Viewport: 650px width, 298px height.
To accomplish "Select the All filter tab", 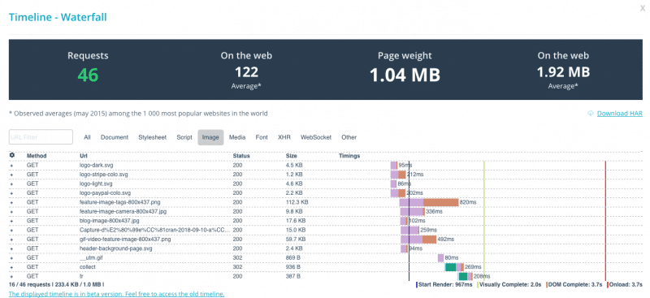I will click(x=87, y=137).
